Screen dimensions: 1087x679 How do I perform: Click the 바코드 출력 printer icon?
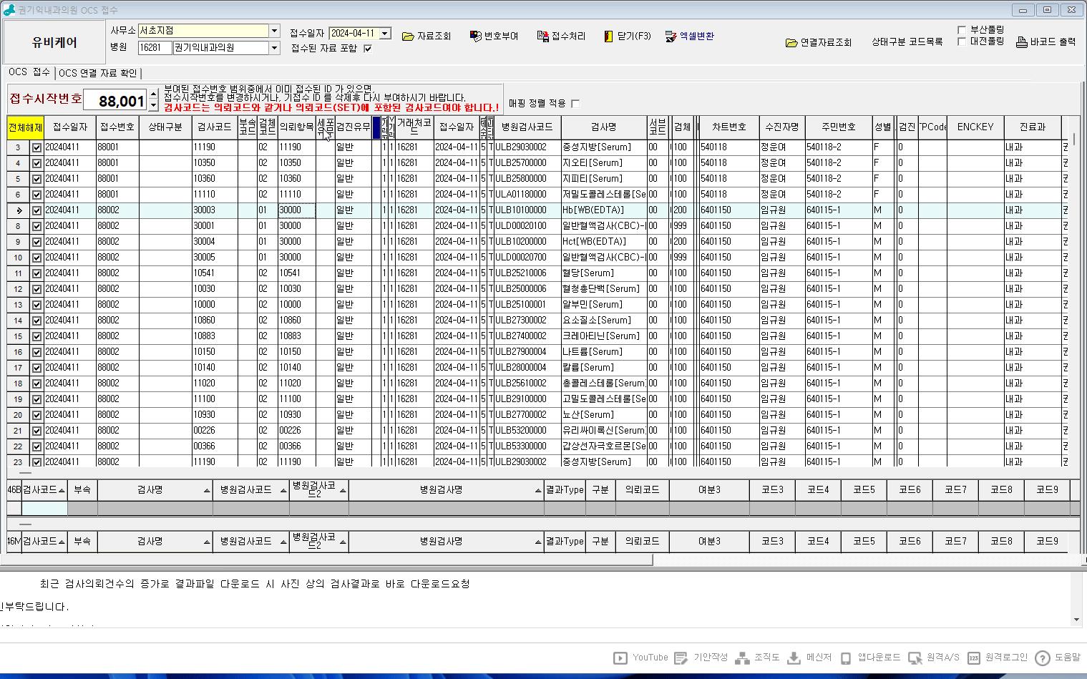tap(1022, 42)
